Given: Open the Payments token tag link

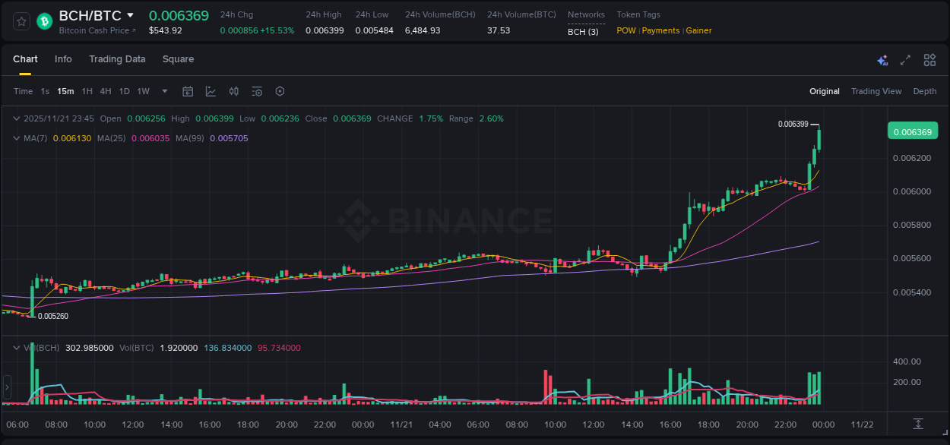Looking at the screenshot, I should 660,30.
